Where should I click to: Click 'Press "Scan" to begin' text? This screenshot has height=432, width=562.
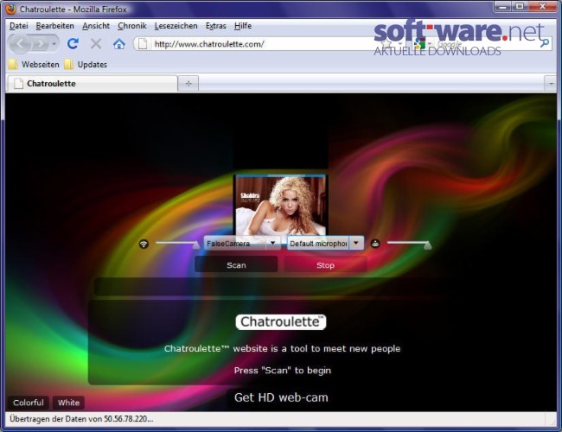pos(283,371)
